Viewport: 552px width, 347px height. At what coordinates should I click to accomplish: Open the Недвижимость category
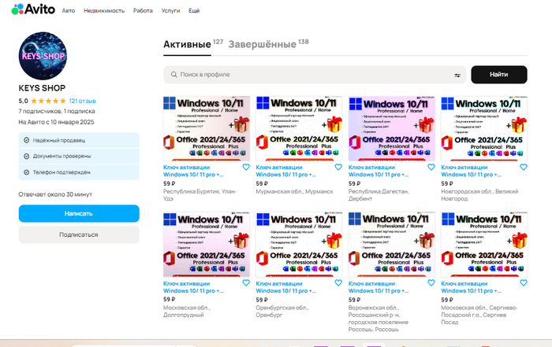[x=106, y=9]
